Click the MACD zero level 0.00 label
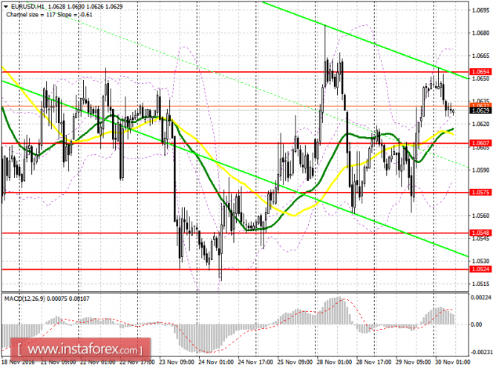 tap(477, 325)
